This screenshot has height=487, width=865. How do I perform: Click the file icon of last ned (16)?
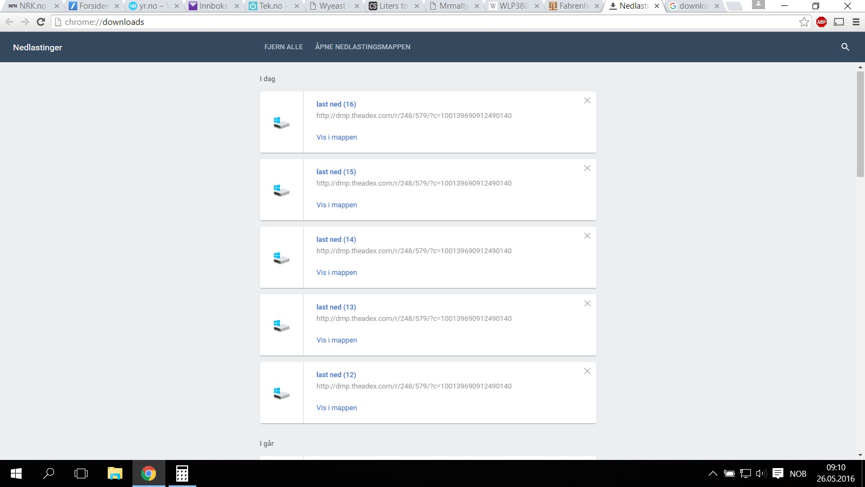click(x=281, y=123)
